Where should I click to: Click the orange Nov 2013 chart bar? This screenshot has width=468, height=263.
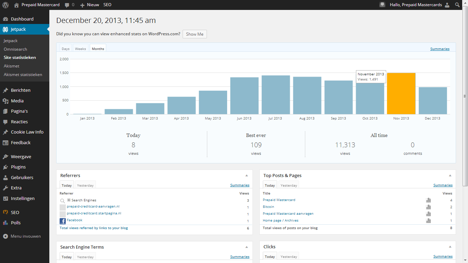(401, 93)
